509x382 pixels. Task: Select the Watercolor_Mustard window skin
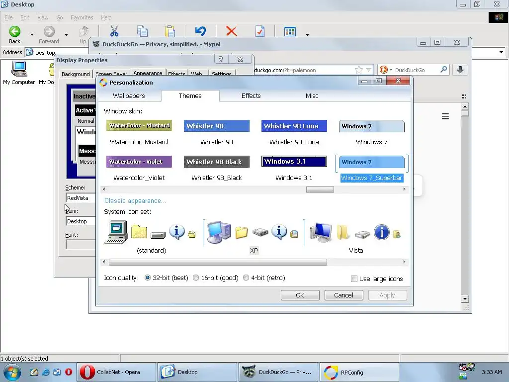[139, 133]
